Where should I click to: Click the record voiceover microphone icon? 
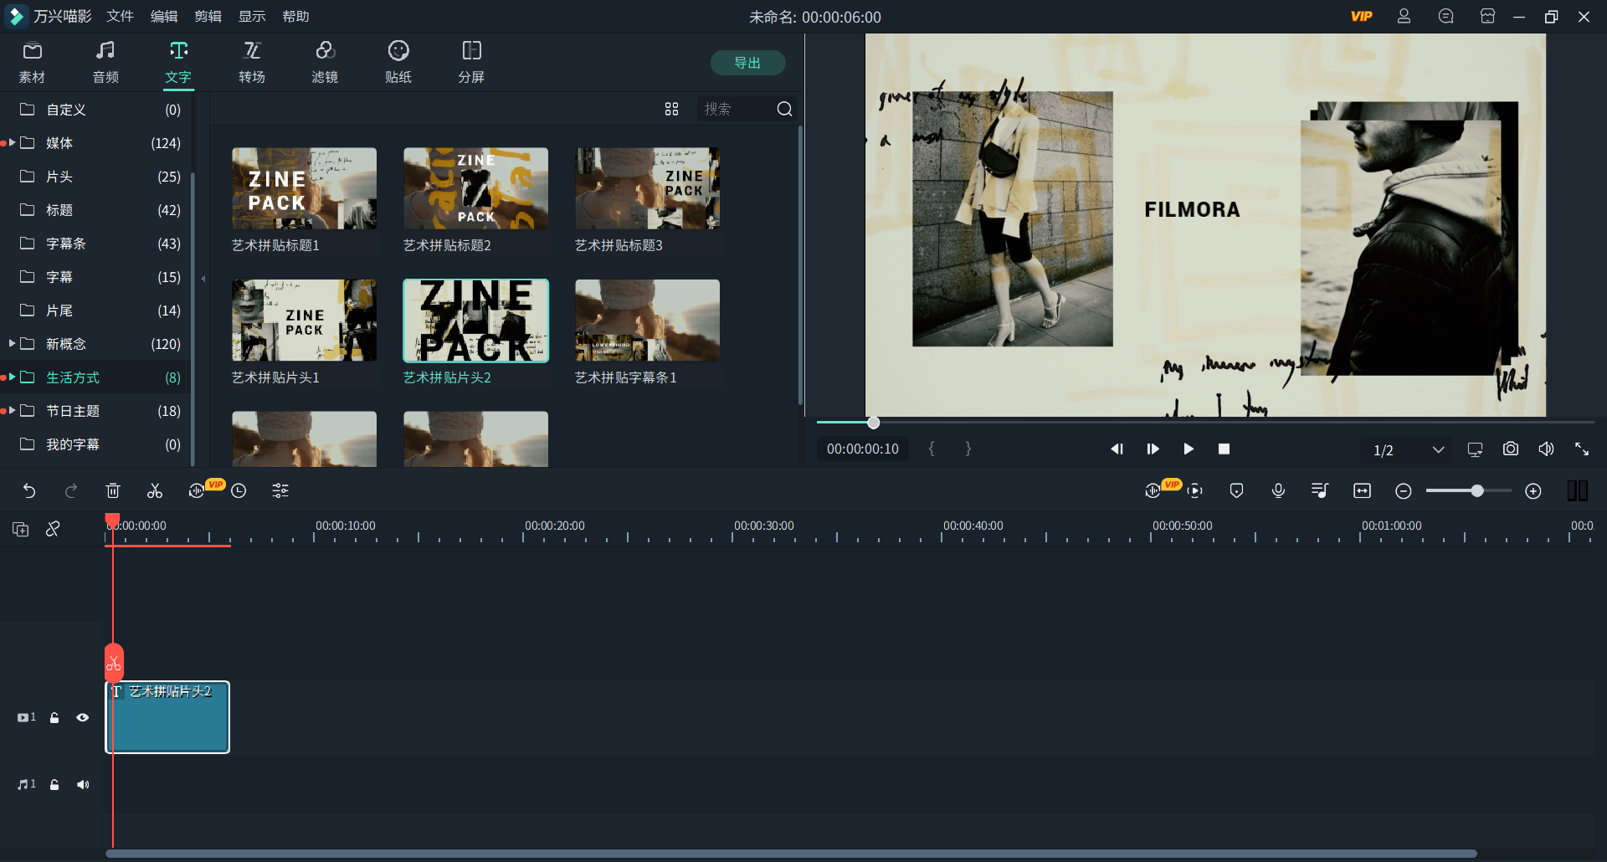pyautogui.click(x=1278, y=491)
